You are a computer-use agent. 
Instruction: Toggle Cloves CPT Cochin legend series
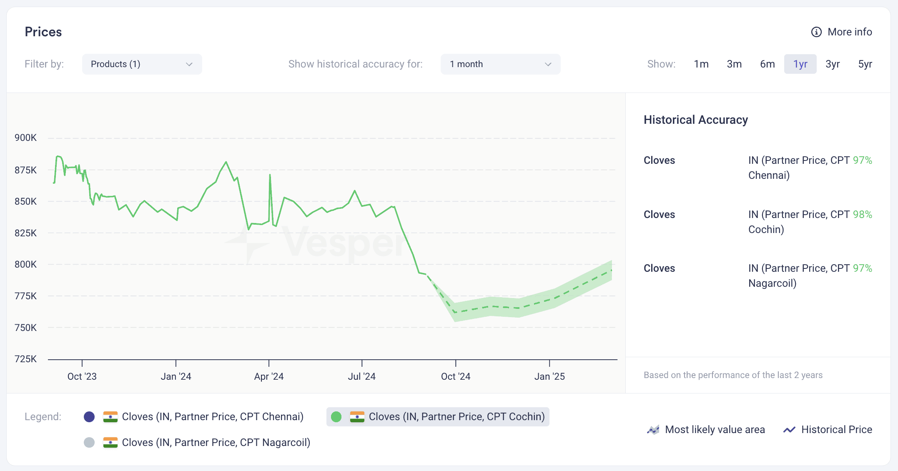tap(438, 417)
